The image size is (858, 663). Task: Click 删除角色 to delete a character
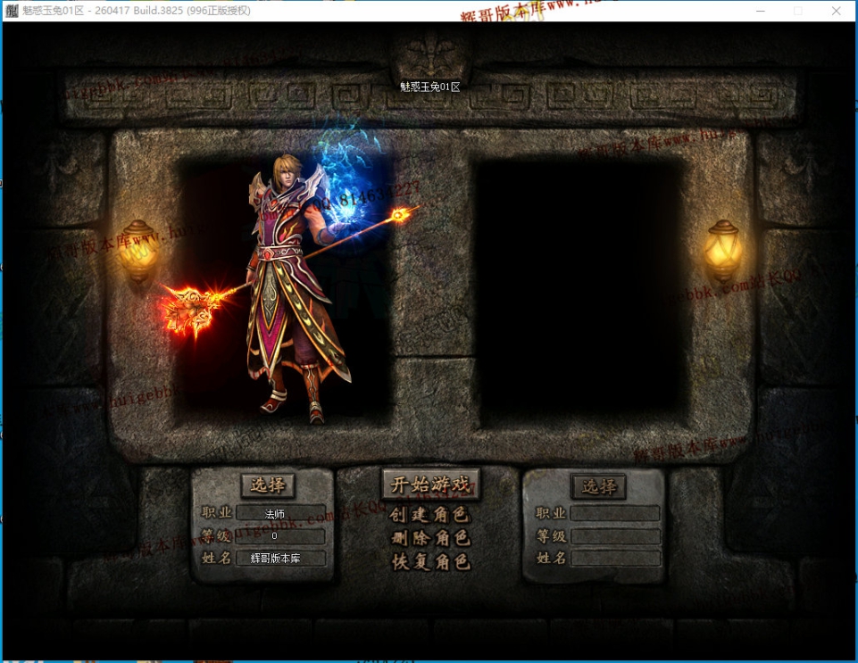click(x=430, y=538)
